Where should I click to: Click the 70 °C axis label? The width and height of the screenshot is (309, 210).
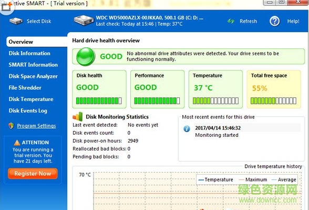click(x=85, y=175)
